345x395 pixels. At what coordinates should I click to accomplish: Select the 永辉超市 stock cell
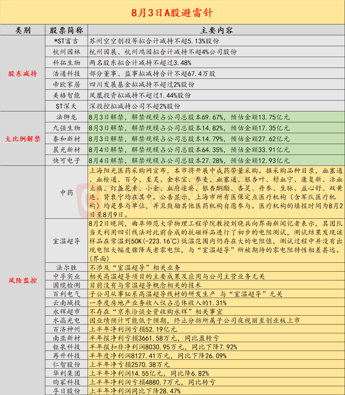(x=66, y=312)
